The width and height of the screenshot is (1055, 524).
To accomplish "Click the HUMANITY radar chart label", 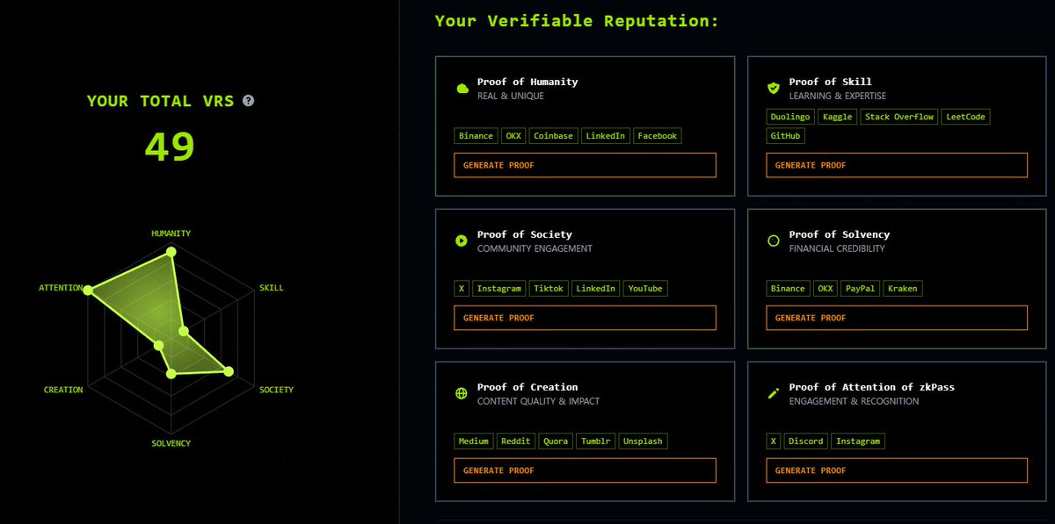I will [x=171, y=233].
